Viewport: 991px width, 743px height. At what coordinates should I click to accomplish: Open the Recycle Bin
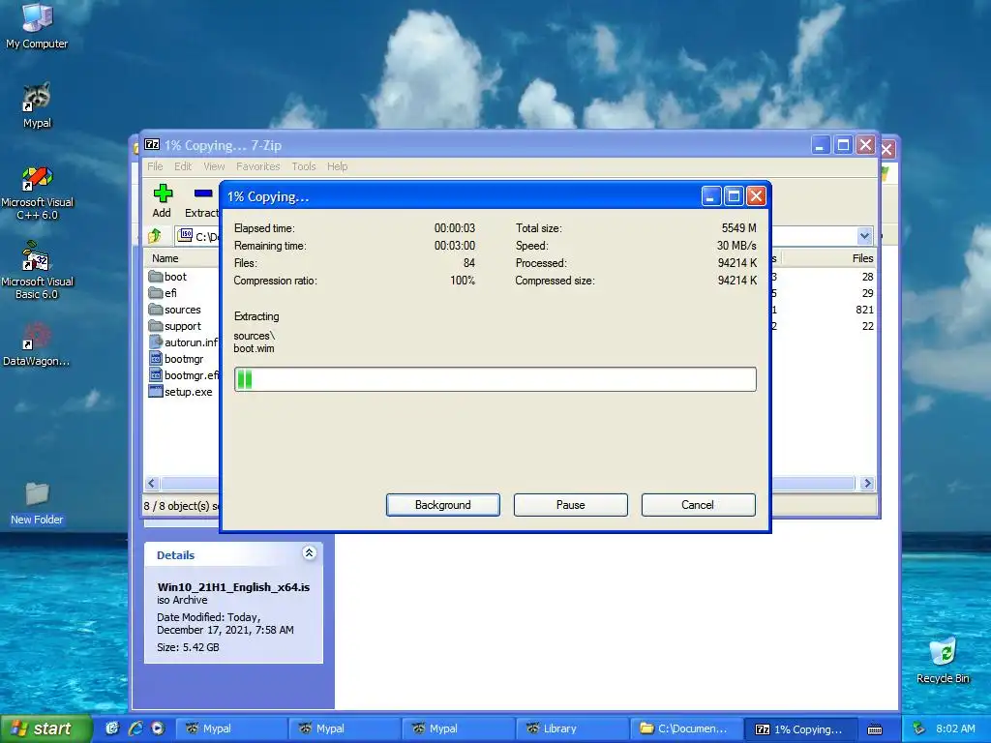(x=943, y=661)
